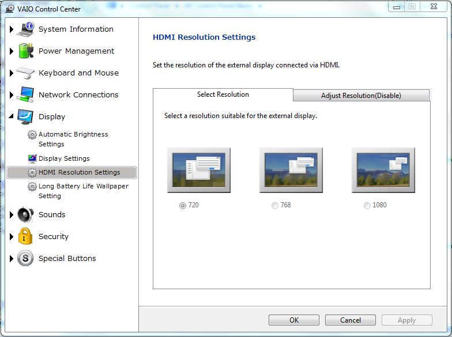This screenshot has width=452, height=337.
Task: Select HDMI Resolution Settings tree item
Action: 71,173
